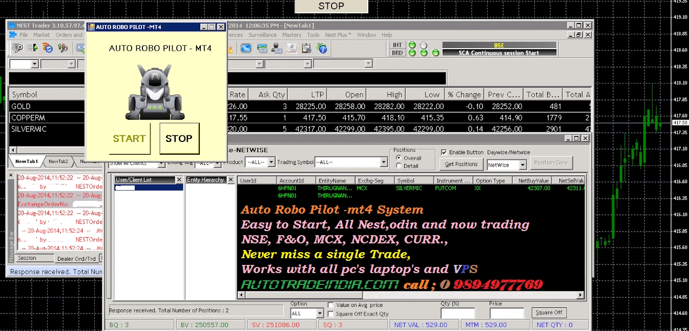Click the NEST Trader puzzle-piece menu icon
The image size is (689, 331).
coord(13,35)
